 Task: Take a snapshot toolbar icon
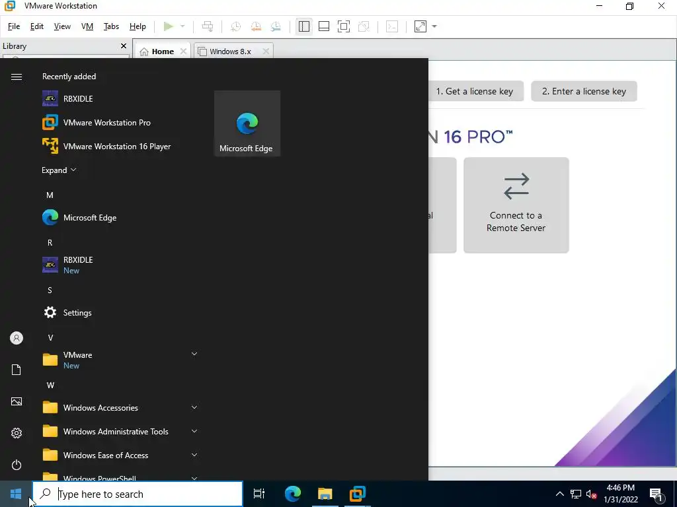pos(236,26)
